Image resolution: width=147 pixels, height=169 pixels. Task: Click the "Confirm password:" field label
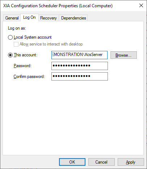[x=29, y=77]
